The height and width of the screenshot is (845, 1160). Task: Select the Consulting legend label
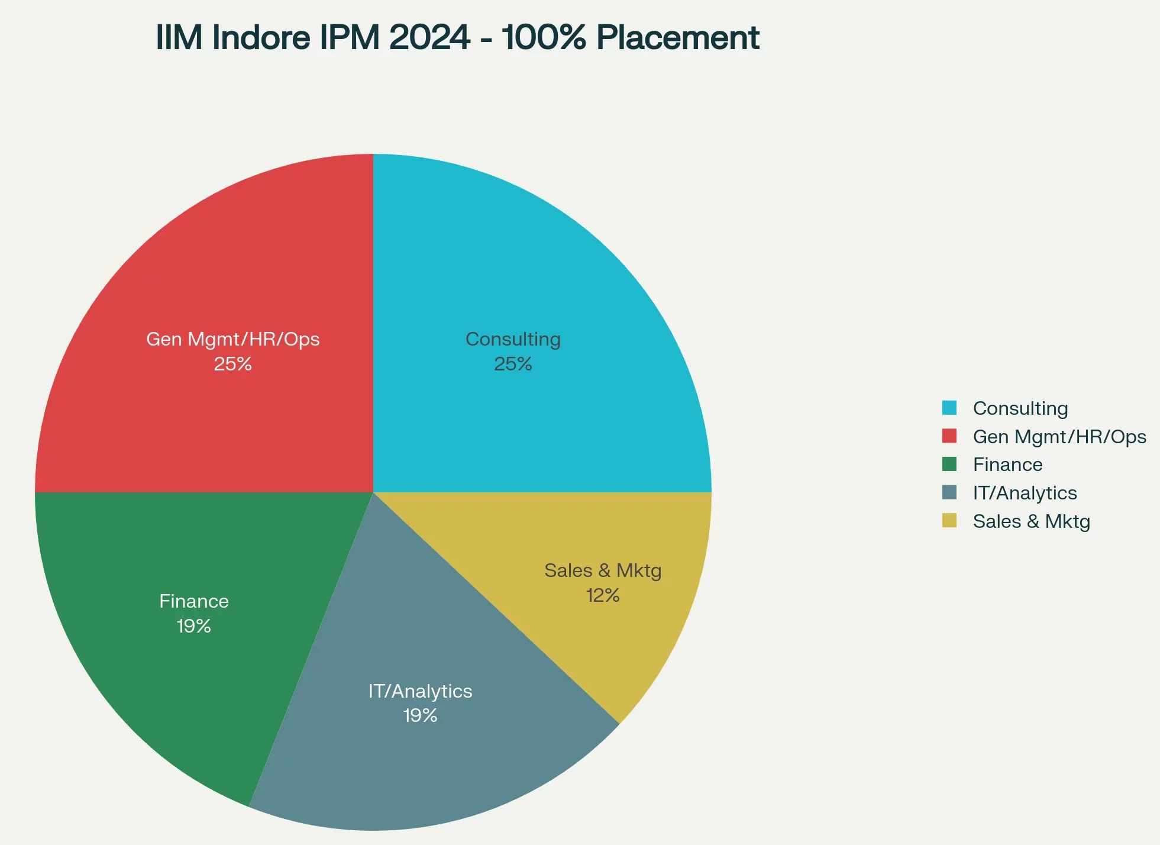point(1020,408)
